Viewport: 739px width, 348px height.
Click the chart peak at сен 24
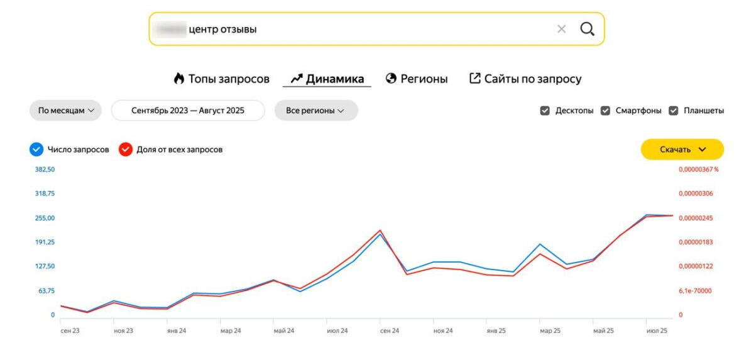[380, 232]
